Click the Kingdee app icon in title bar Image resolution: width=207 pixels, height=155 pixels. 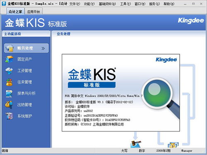(x=4, y=4)
